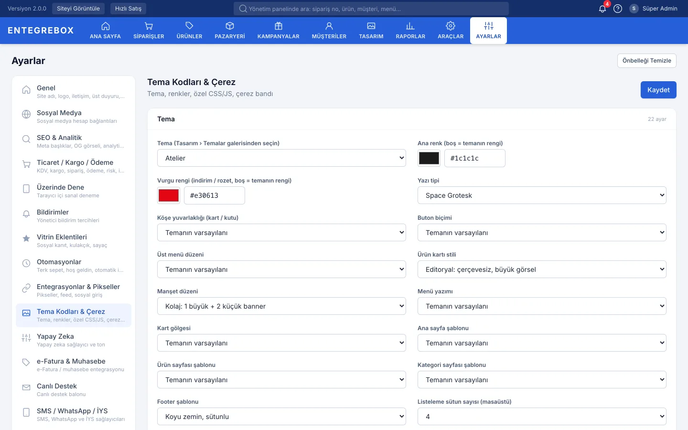This screenshot has width=688, height=430.
Task: Open the red Vurgu rengi color swatch
Action: (169, 195)
